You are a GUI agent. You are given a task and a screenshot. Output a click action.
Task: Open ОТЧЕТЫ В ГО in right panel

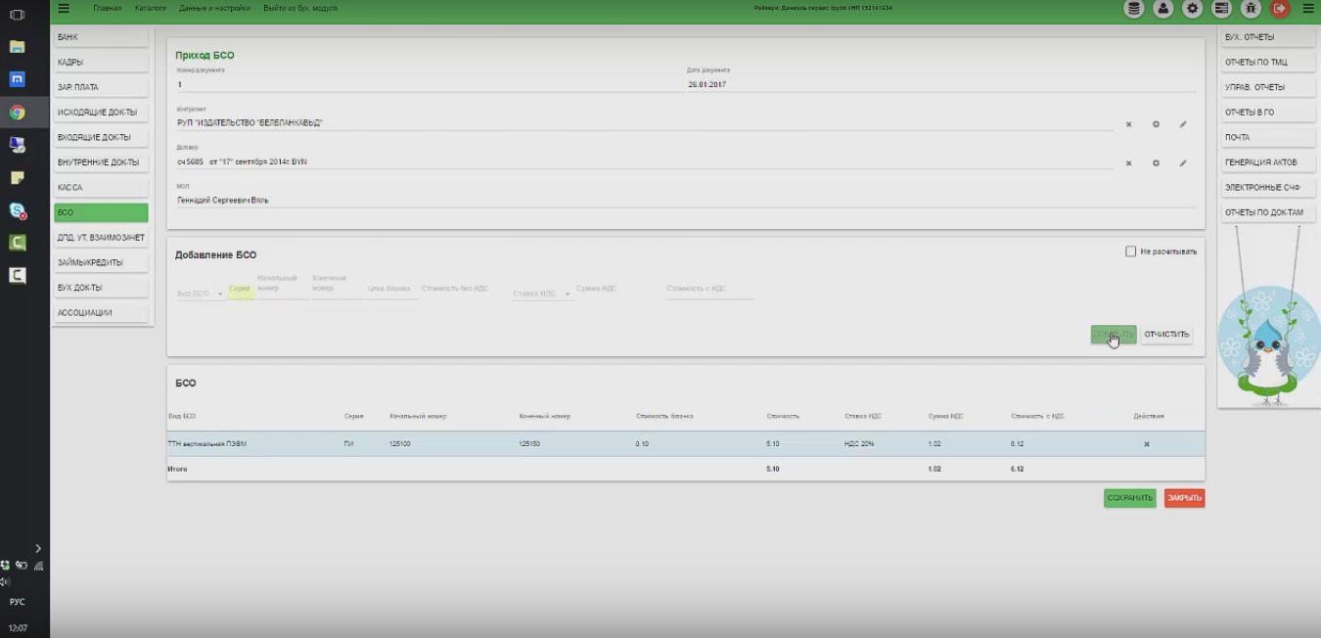(x=1269, y=113)
